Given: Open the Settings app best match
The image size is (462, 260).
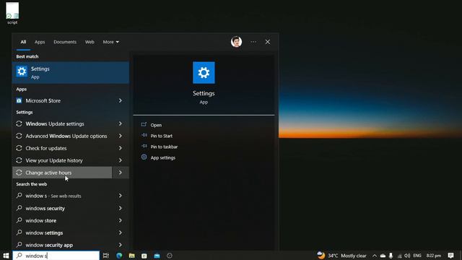Looking at the screenshot, I should (71, 72).
